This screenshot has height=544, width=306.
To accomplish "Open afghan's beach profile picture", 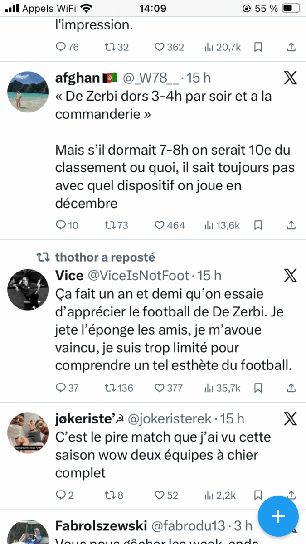I will click(28, 91).
